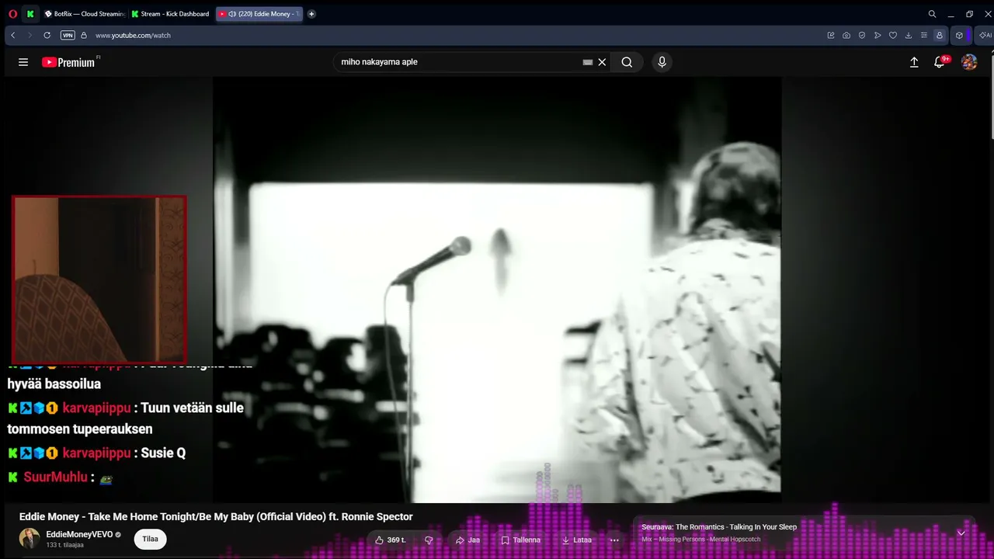
Task: Open the AI assistant button
Action: (x=985, y=35)
